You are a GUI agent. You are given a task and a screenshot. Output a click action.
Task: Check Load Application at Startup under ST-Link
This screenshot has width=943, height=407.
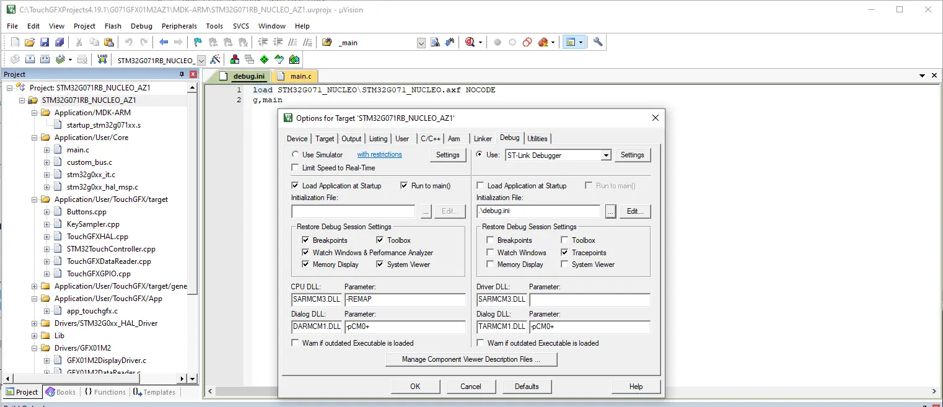point(480,186)
